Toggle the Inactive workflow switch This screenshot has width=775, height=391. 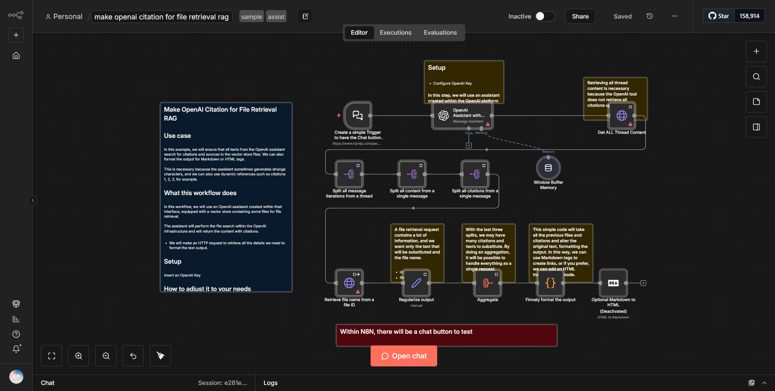click(x=545, y=16)
